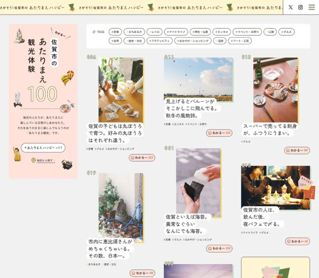Filter by the #ナイトライフ tag in TAGS bar

[176, 32]
